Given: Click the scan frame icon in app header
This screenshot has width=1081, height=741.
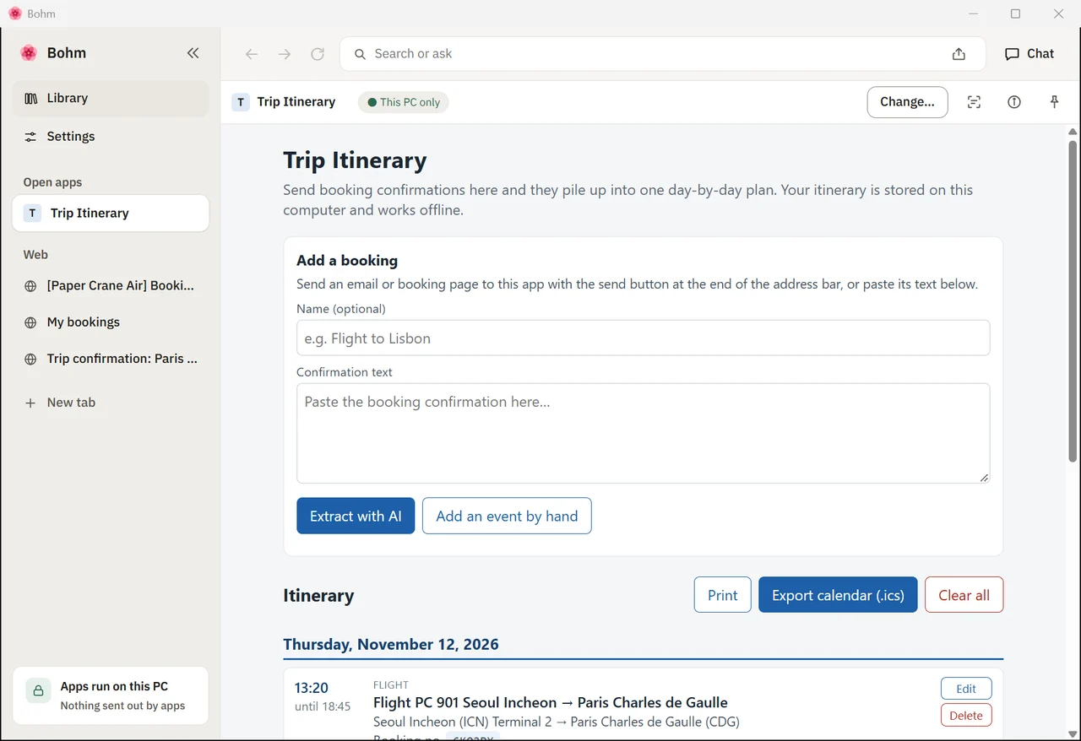Looking at the screenshot, I should pyautogui.click(x=974, y=102).
